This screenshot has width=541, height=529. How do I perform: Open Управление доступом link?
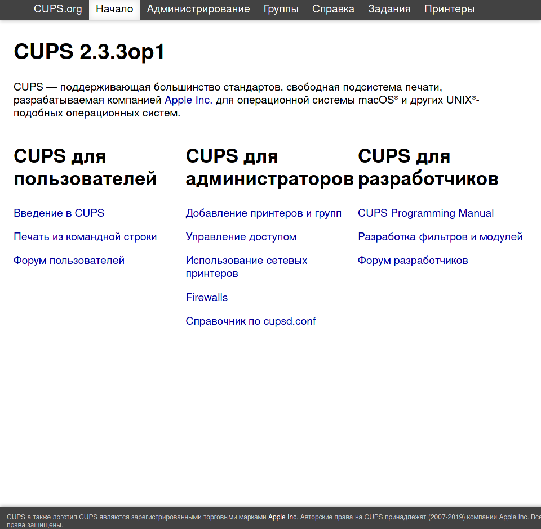(241, 237)
